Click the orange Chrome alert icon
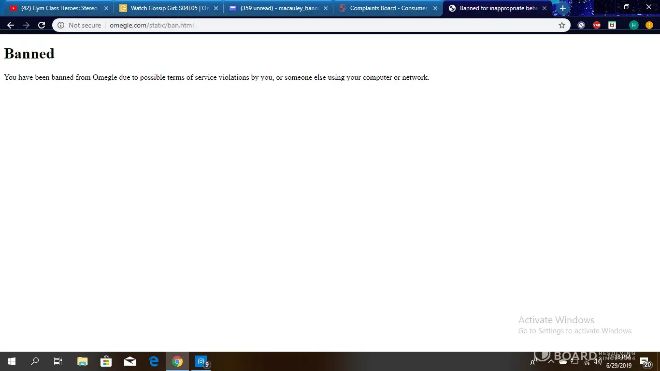 tap(649, 25)
